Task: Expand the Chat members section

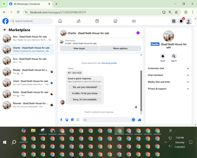Action: (168, 75)
